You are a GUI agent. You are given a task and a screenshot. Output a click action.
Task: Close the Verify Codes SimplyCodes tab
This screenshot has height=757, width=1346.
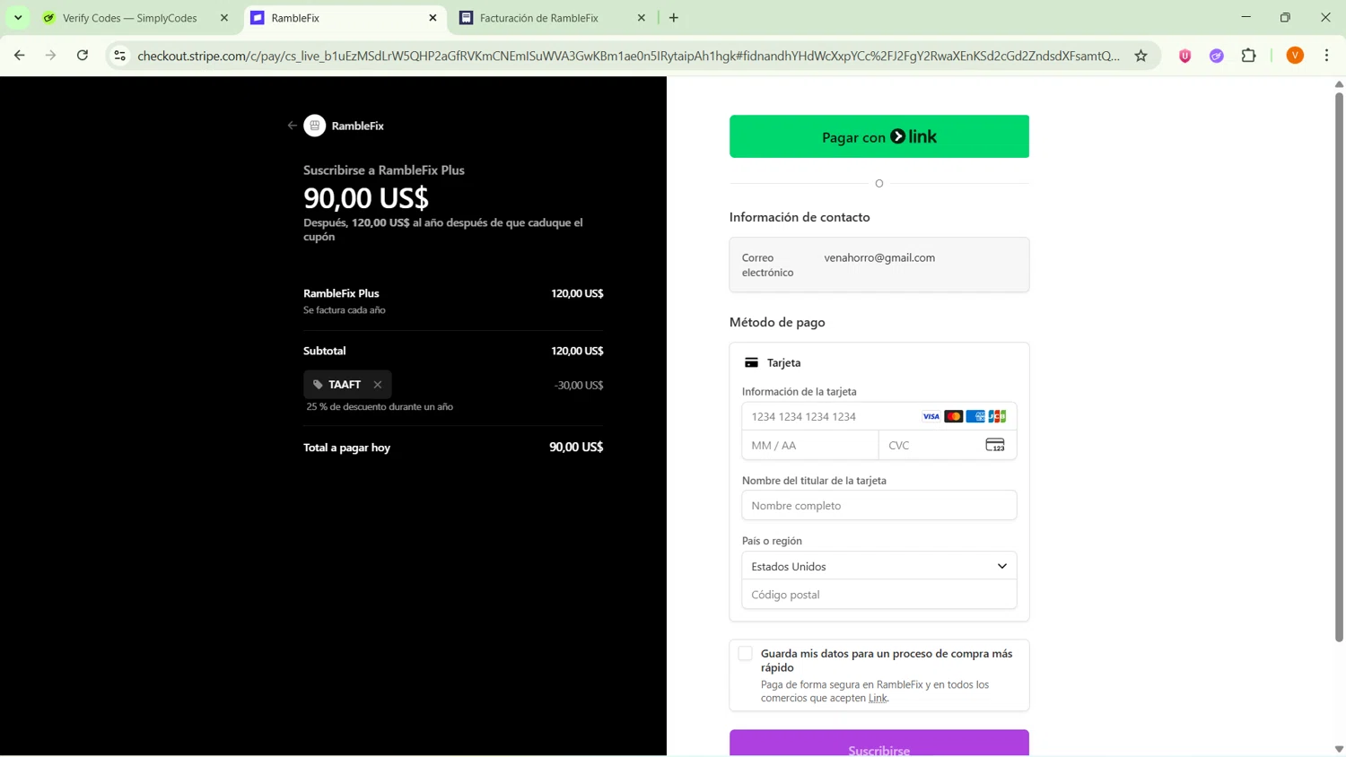click(x=224, y=18)
